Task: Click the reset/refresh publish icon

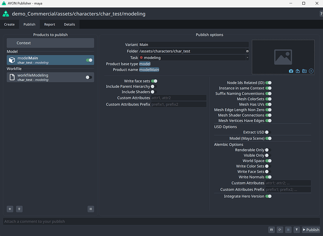Action: coord(280,230)
